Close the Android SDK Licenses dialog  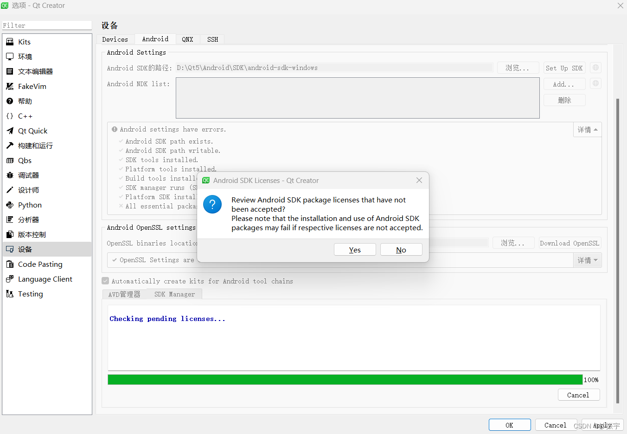419,180
